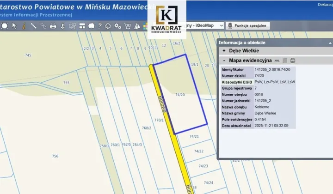The width and height of the screenshot is (333, 194).
Task: Expand the Dębe Wielkie section
Action: click(x=224, y=51)
